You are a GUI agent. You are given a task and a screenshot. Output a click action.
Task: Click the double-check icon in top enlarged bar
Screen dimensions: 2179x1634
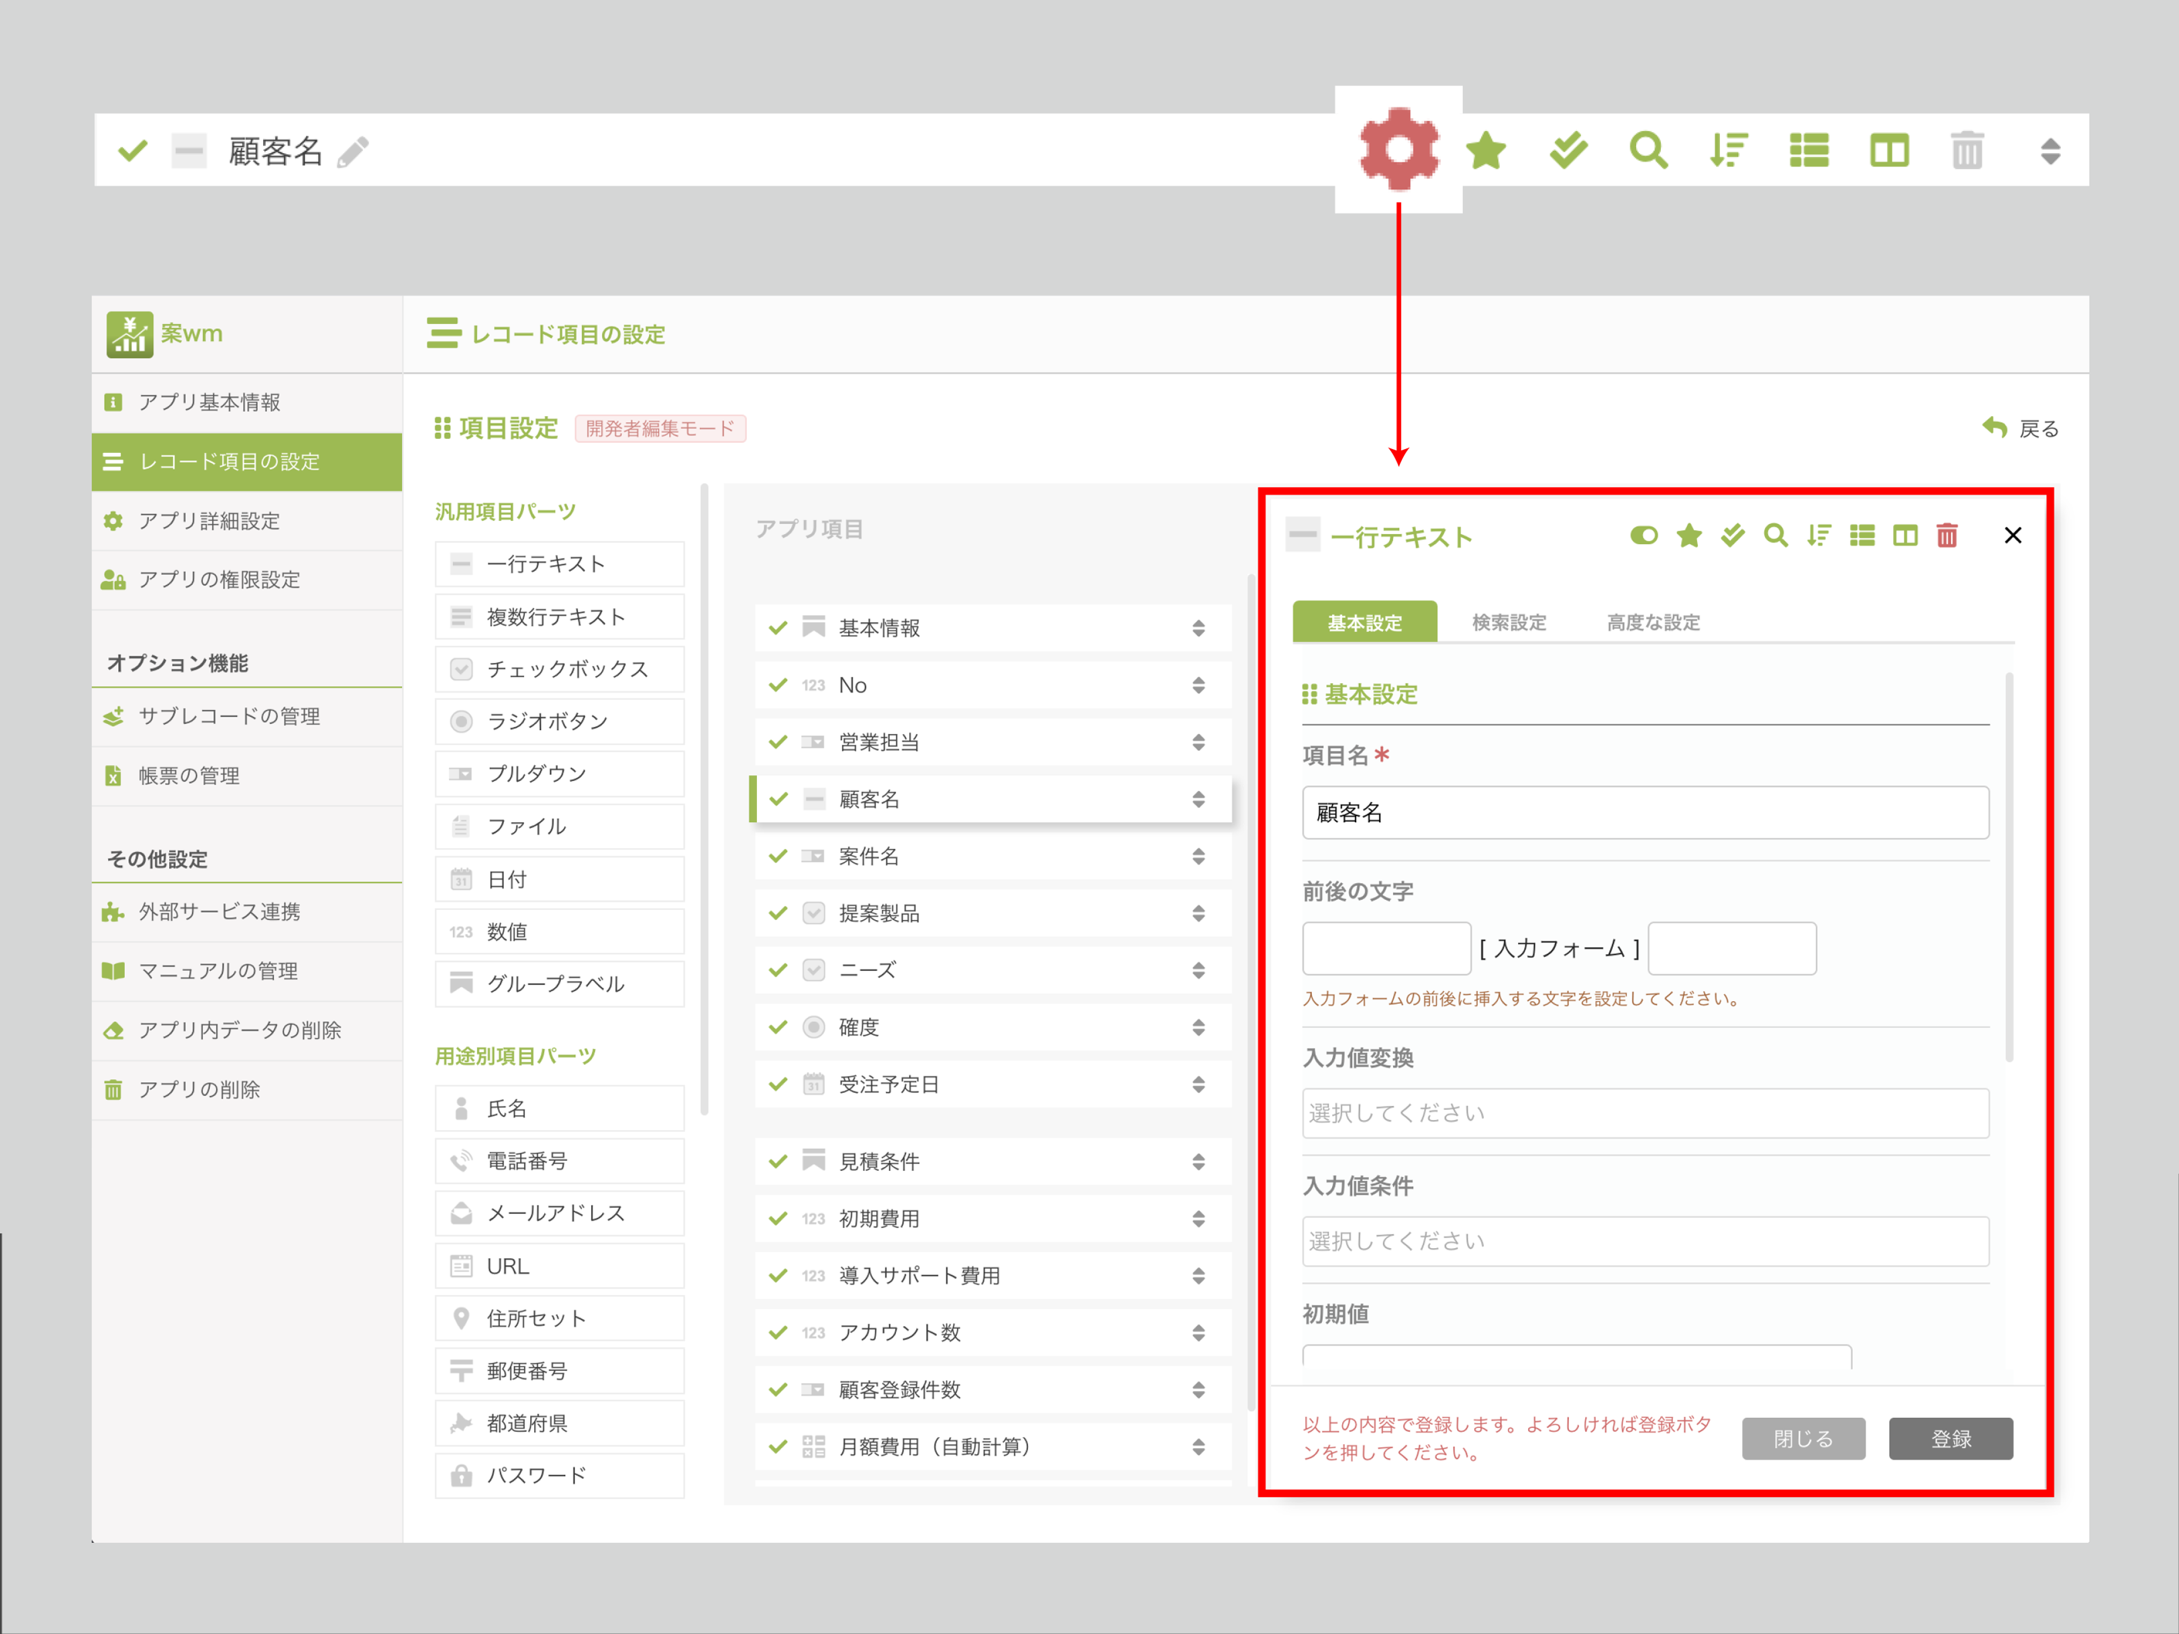1567,151
